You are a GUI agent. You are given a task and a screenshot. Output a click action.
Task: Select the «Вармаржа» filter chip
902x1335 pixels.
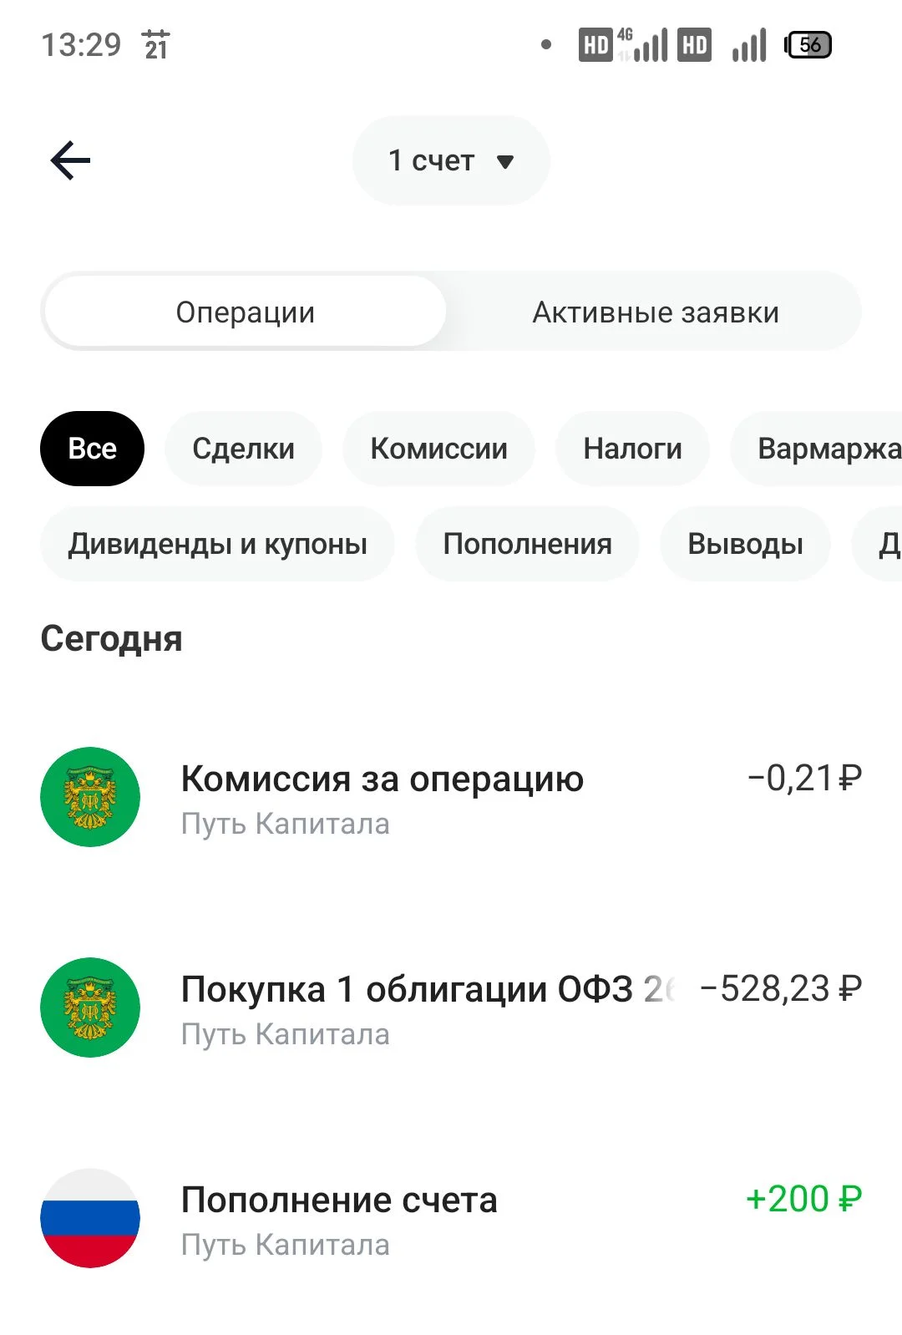click(816, 449)
